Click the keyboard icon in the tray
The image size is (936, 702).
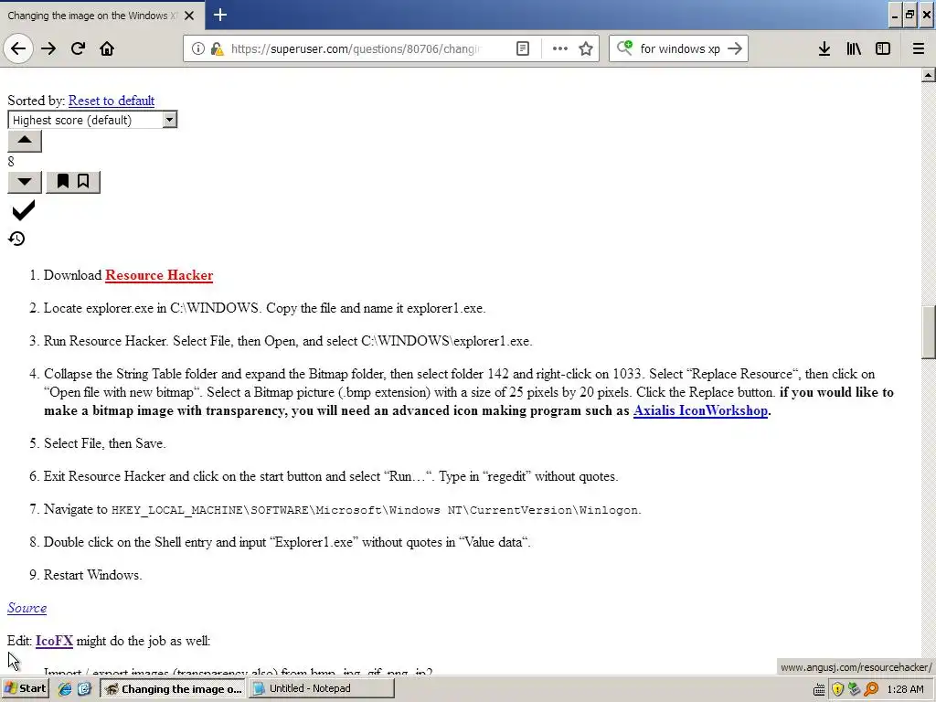click(820, 690)
